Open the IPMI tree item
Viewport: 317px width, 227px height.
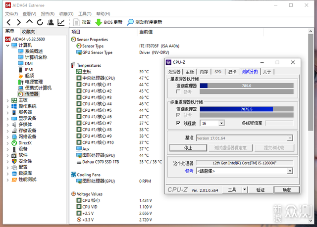coord(29,70)
